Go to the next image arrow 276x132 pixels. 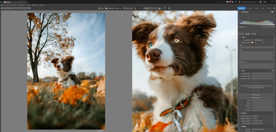pyautogui.click(x=242, y=33)
